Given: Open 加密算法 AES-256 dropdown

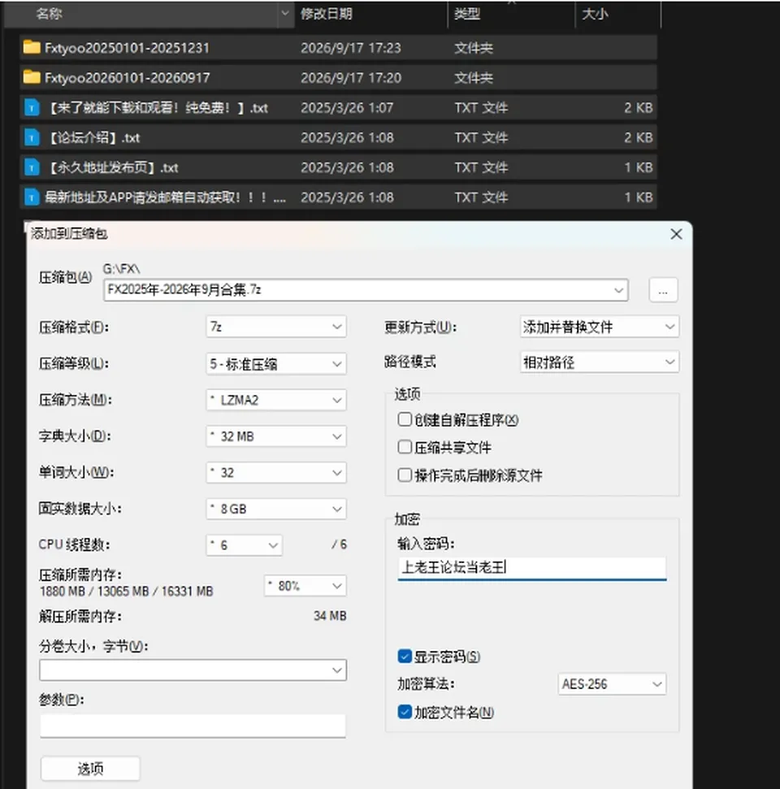Looking at the screenshot, I should point(612,684).
